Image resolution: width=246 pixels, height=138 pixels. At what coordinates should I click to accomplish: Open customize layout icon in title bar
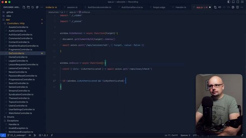click(x=242, y=2)
